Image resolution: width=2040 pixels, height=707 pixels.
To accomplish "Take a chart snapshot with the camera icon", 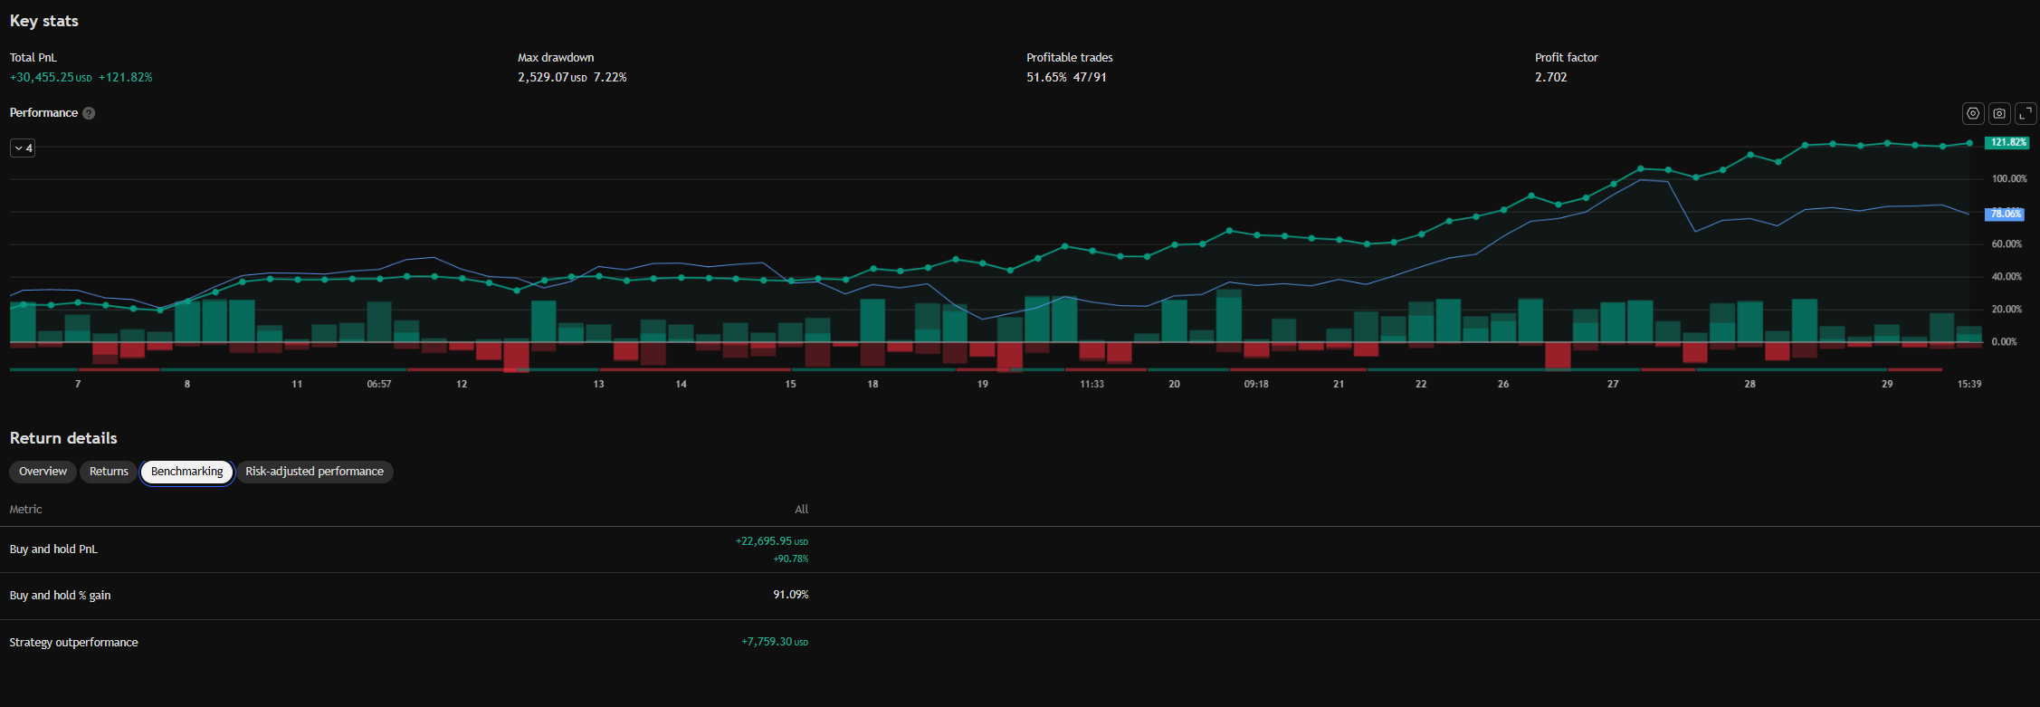I will pos(1999,113).
